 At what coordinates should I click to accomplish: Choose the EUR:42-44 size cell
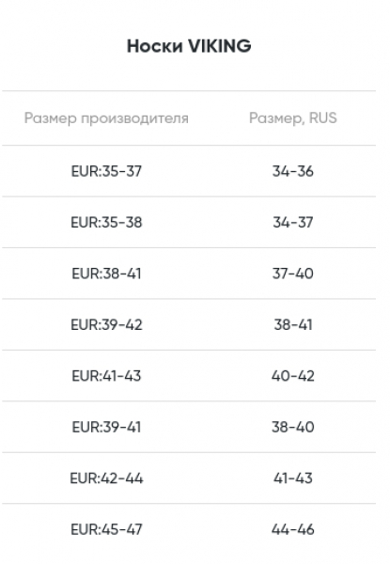[x=106, y=478]
